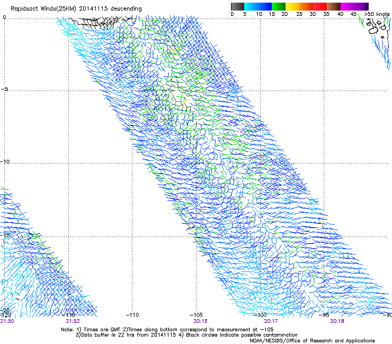Click the 'NOAA/NESDIS/Office of Research and Applications' credit
Screen dimensions: 392x344
click(312, 340)
